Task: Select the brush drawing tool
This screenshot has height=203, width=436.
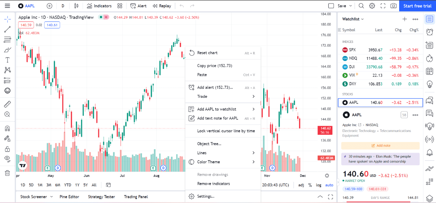Action: point(8,50)
